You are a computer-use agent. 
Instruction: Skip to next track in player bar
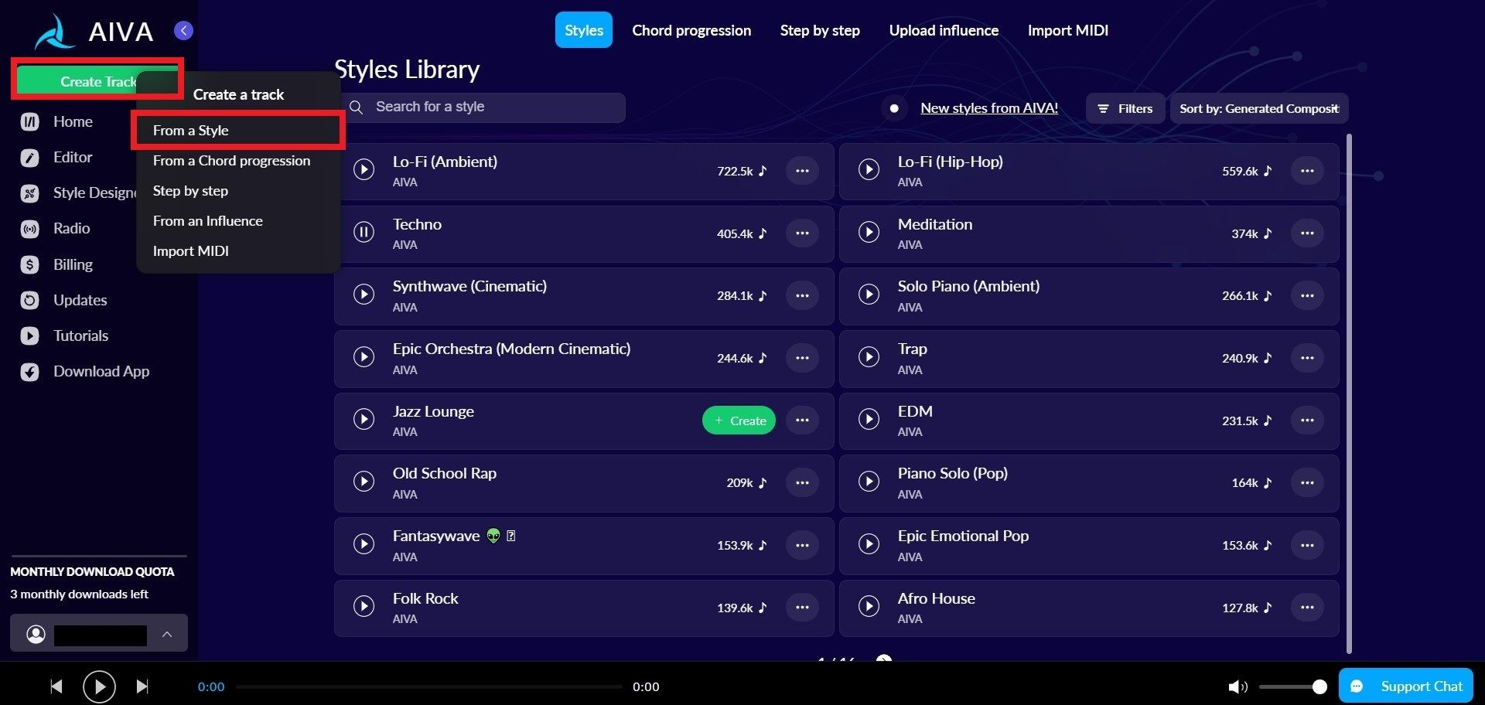click(142, 686)
